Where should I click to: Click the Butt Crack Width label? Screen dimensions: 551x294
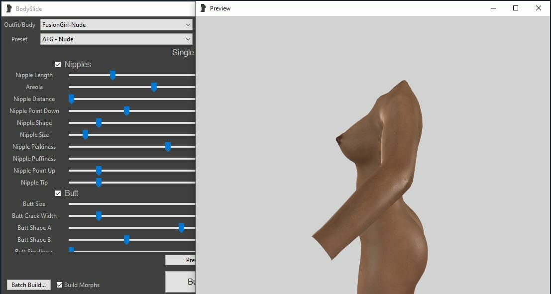pyautogui.click(x=34, y=216)
